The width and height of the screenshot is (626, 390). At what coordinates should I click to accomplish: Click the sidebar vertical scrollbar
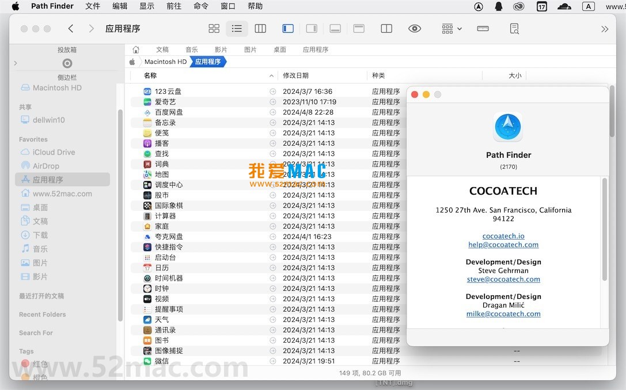point(120,215)
